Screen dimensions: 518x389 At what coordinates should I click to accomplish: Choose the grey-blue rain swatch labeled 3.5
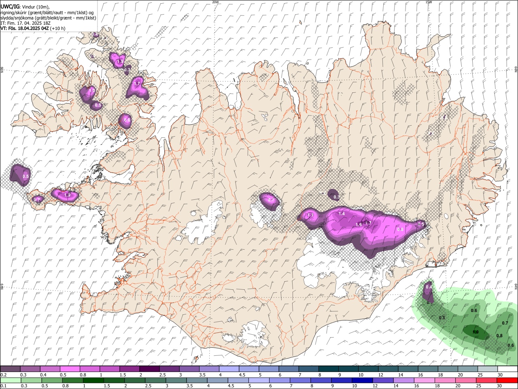pyautogui.click(x=197, y=380)
